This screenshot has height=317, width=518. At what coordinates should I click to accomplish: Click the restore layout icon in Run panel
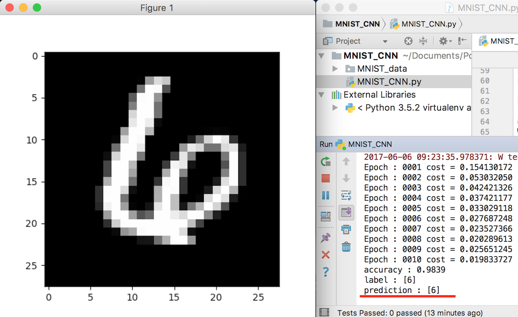click(x=326, y=216)
